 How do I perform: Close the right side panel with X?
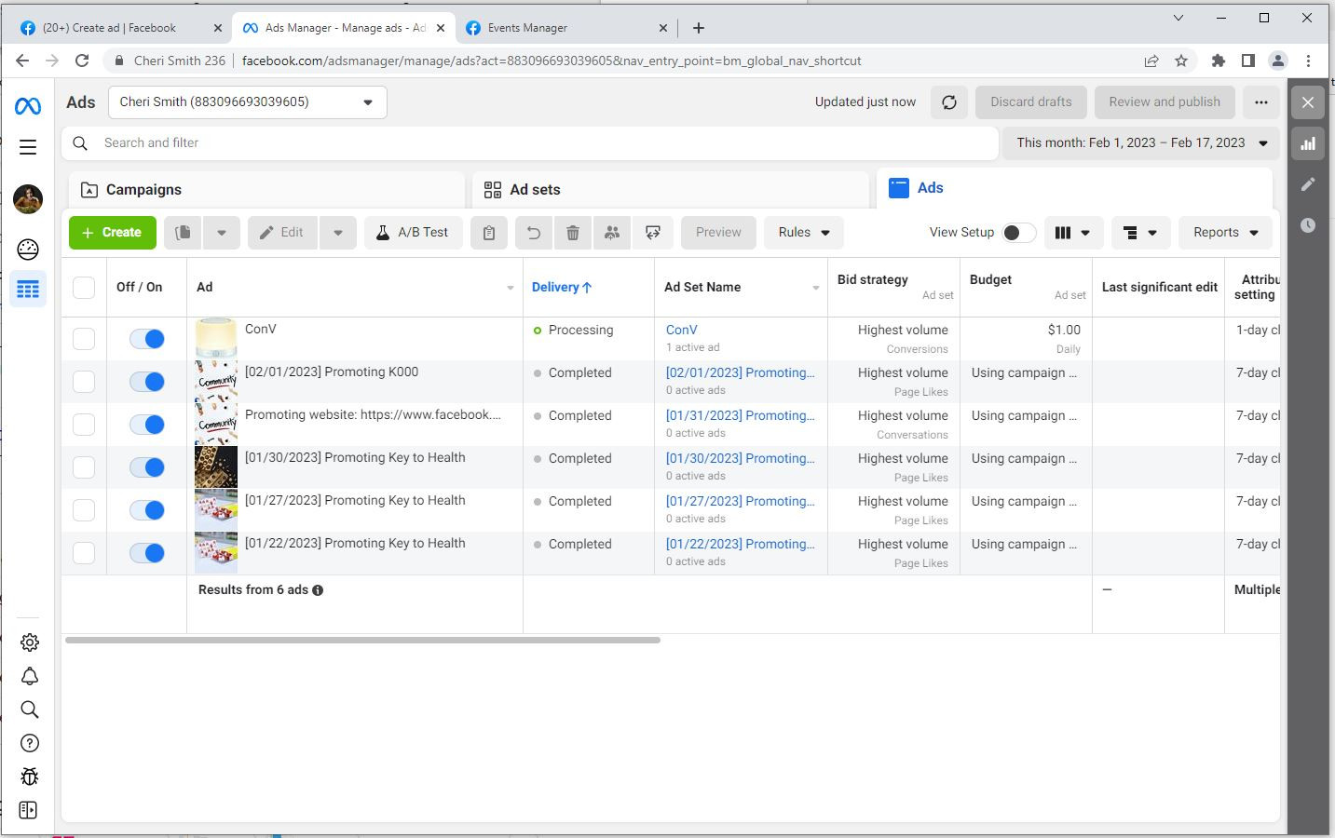[x=1308, y=102]
